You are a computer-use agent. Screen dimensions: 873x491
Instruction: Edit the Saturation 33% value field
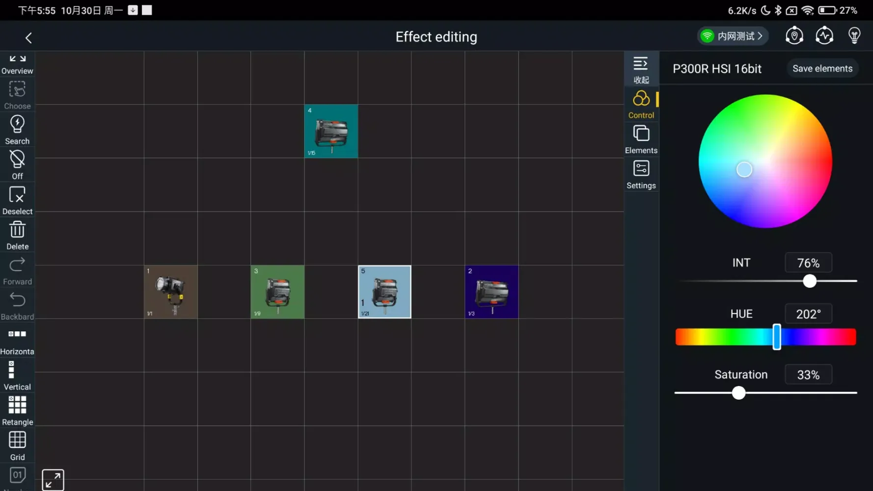(808, 375)
